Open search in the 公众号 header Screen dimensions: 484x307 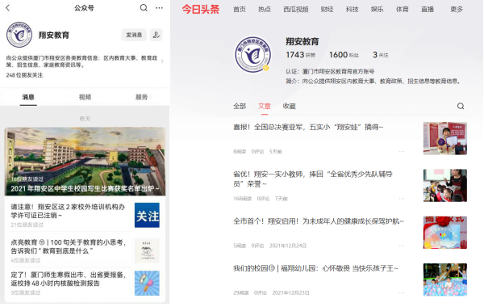(x=144, y=8)
